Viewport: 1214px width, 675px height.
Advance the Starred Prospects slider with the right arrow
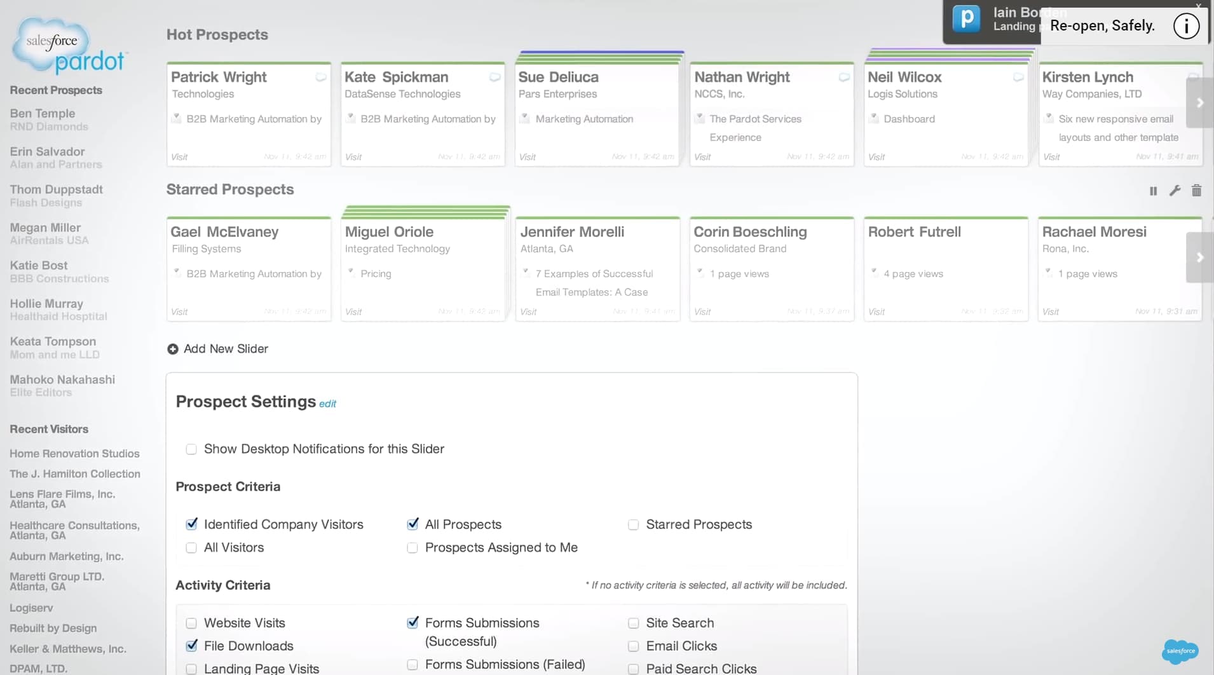1201,257
